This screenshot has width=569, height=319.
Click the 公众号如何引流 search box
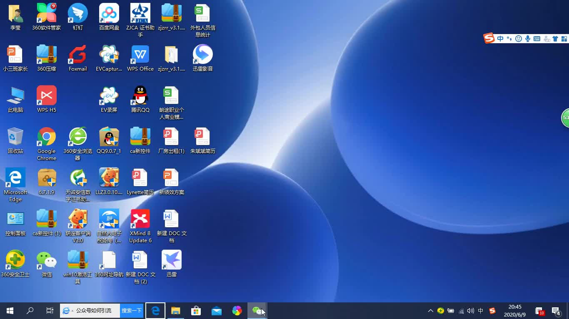(x=90, y=311)
